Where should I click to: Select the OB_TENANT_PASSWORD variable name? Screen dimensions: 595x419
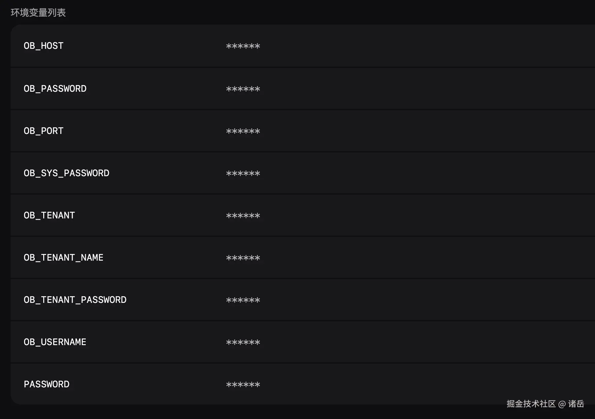(75, 300)
